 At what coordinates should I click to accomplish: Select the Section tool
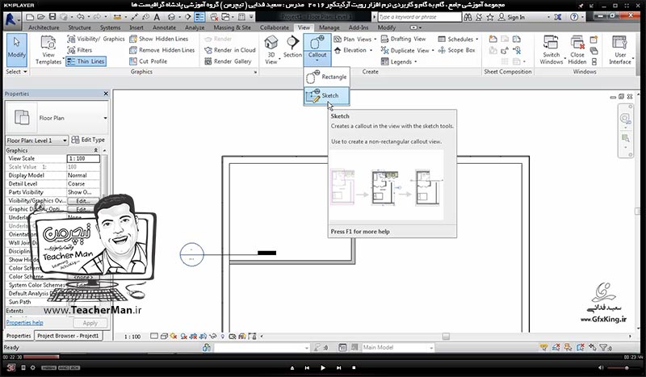point(292,47)
